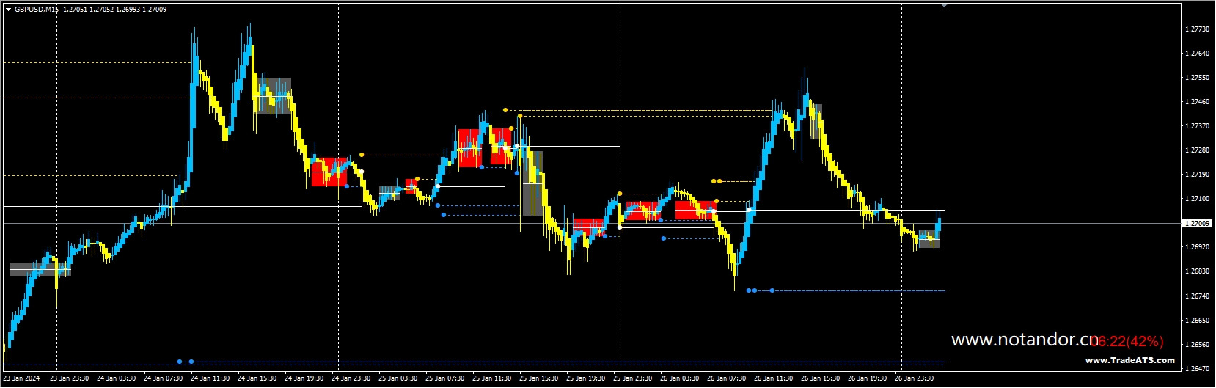Click the 25 Jan 07:30 time label
The height and width of the screenshot is (388, 1216).
point(444,379)
